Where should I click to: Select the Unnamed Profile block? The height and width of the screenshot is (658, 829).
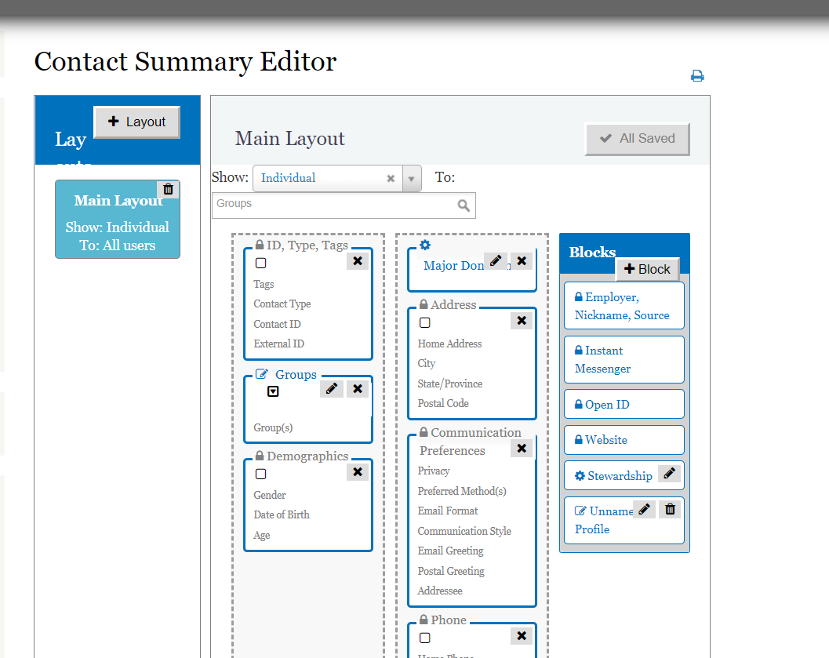tap(624, 521)
